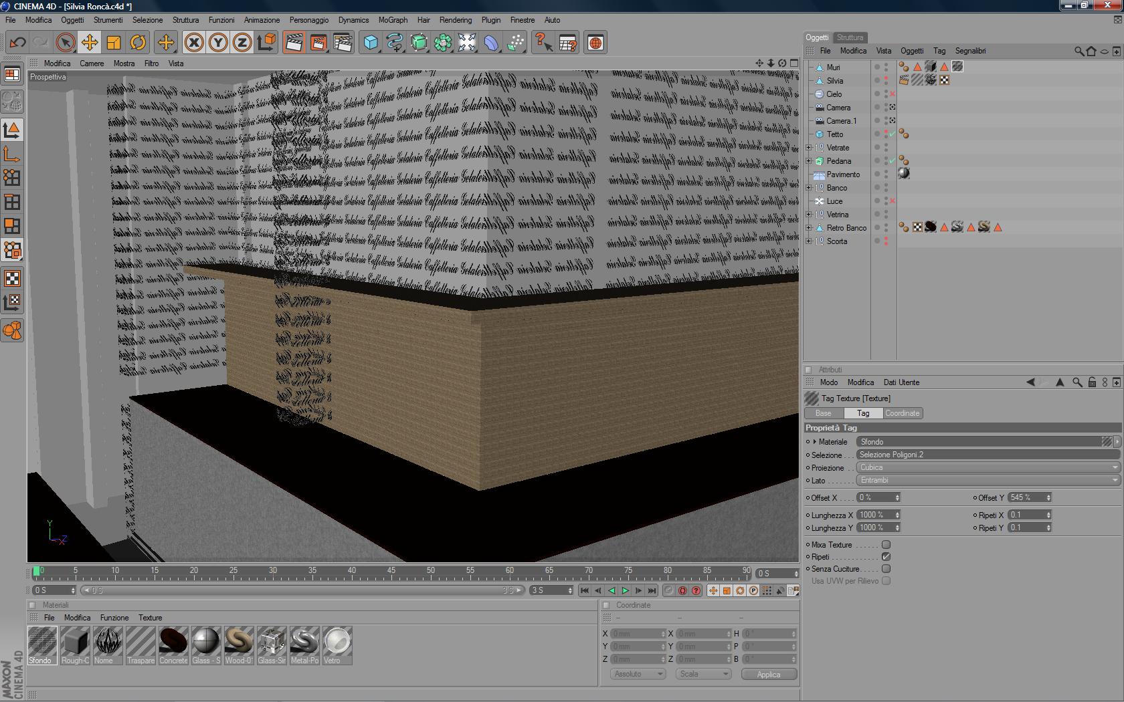
Task: Enable the Mixa Texture checkbox
Action: 886,545
